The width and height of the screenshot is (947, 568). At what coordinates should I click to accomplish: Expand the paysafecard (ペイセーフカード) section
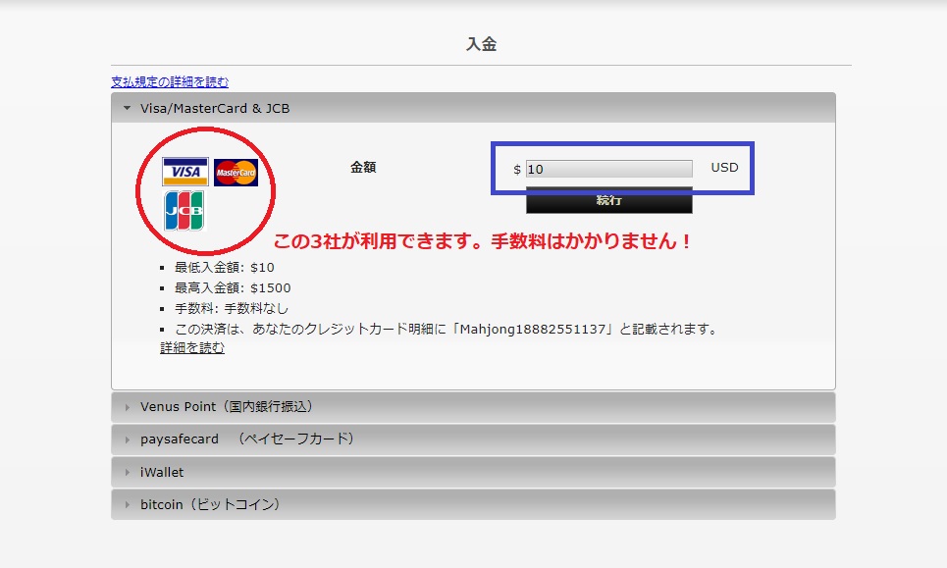coord(473,439)
